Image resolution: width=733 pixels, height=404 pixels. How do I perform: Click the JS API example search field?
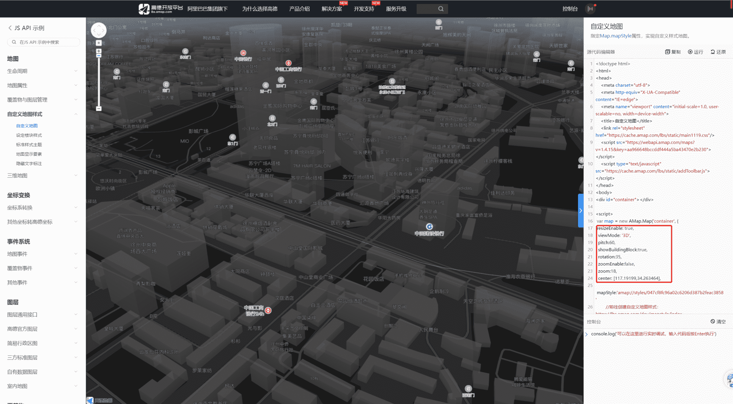43,42
